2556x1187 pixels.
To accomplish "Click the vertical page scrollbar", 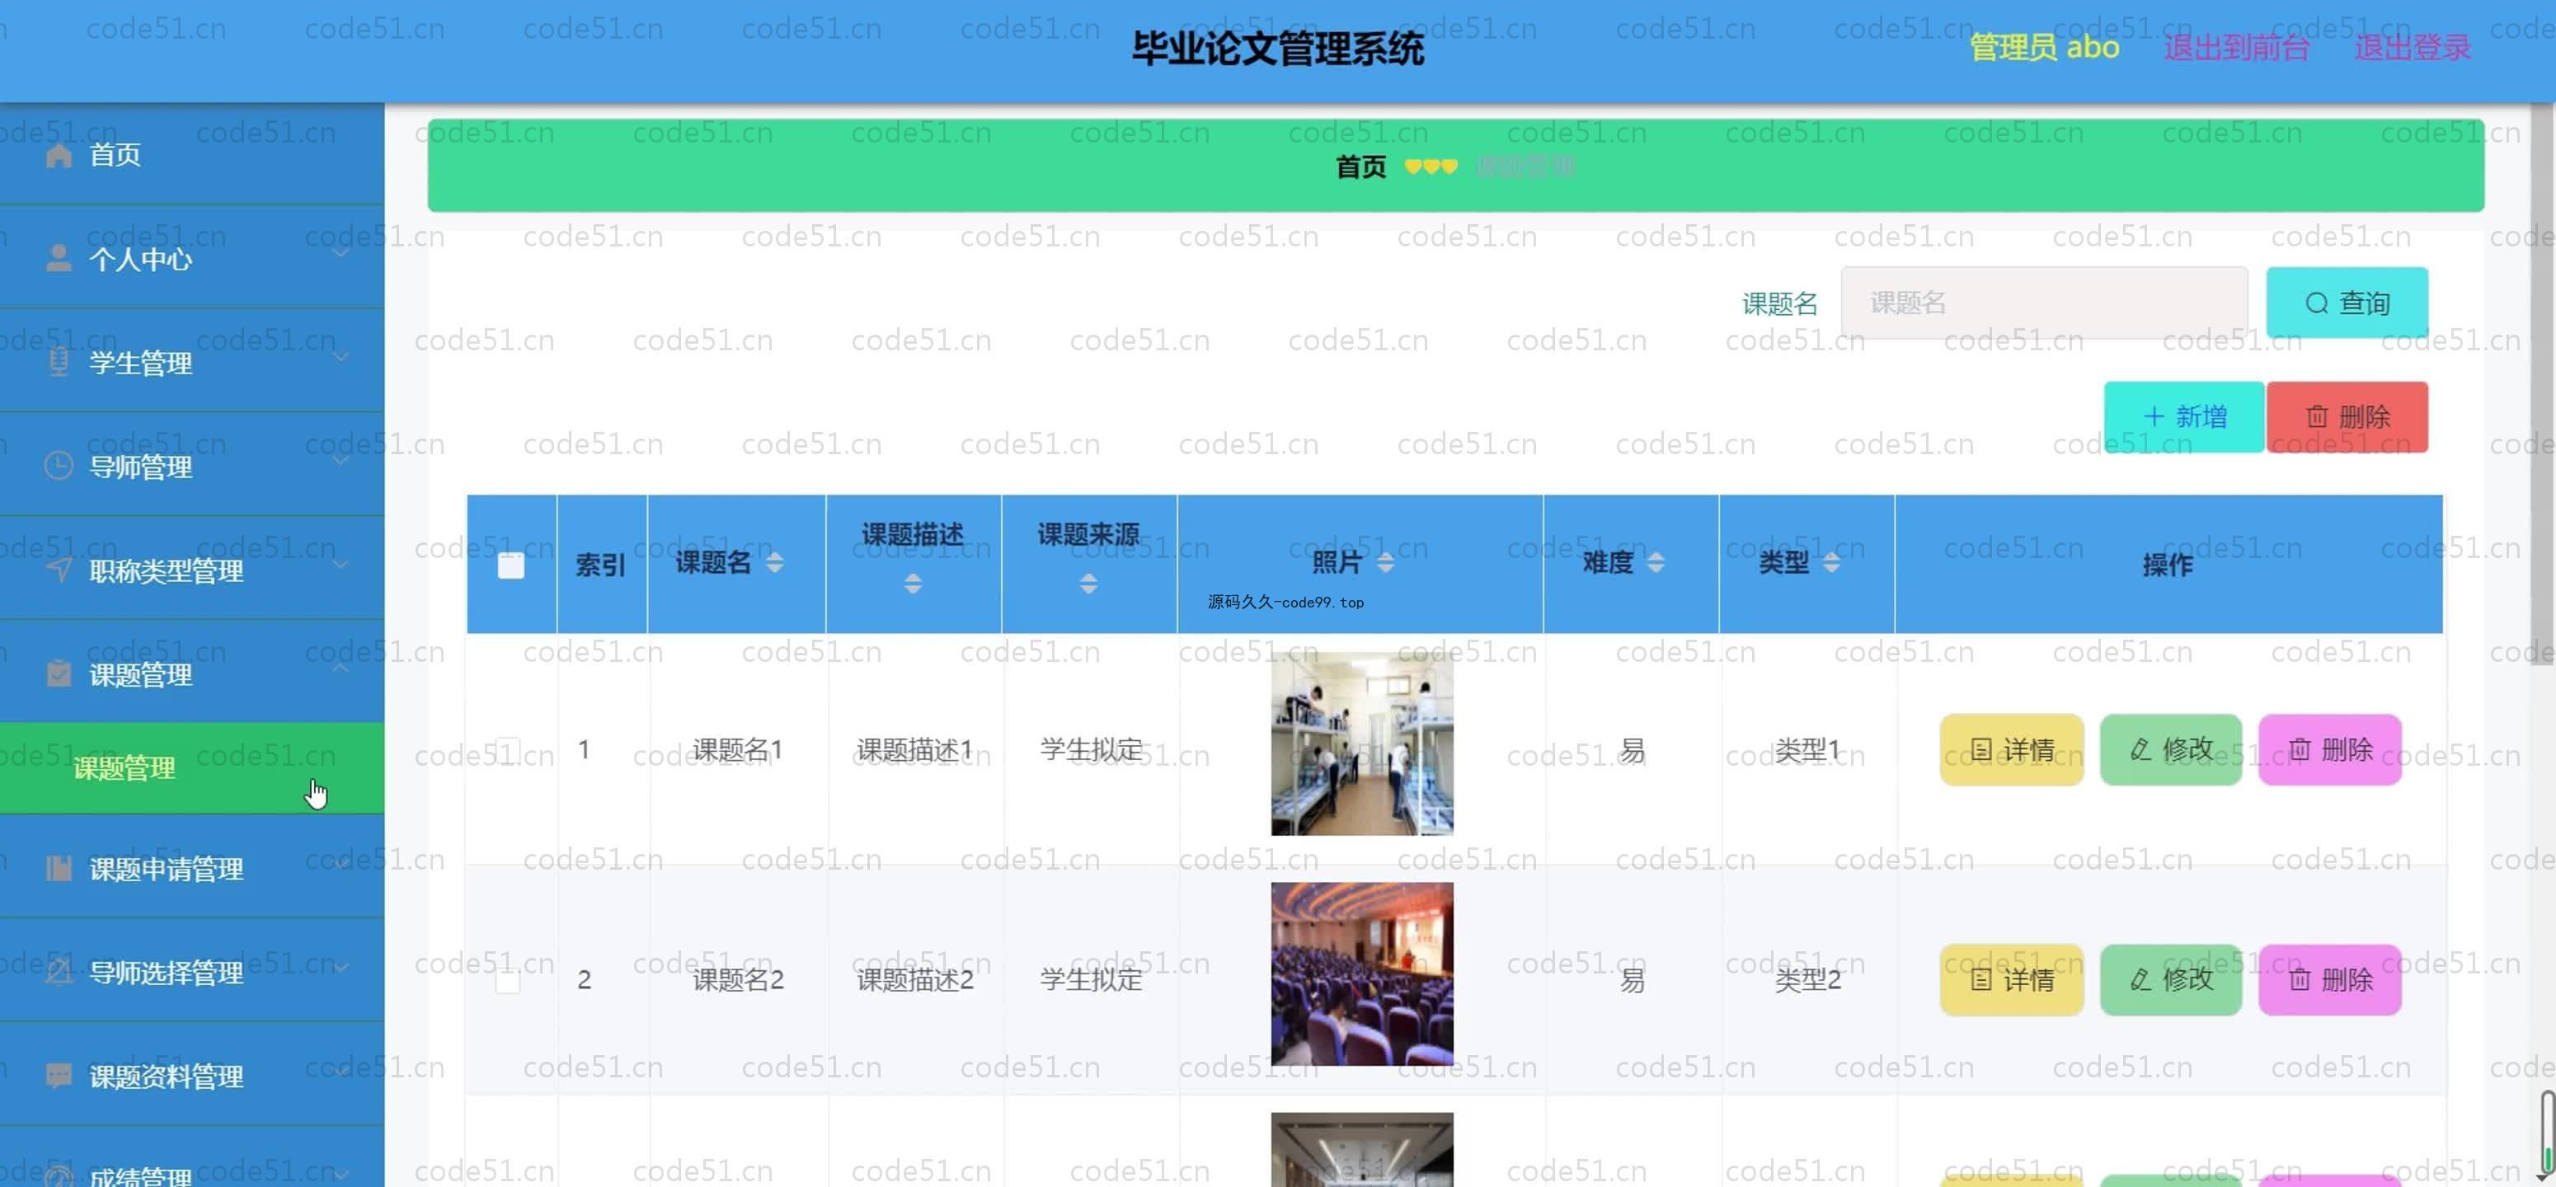I will click(x=2543, y=387).
